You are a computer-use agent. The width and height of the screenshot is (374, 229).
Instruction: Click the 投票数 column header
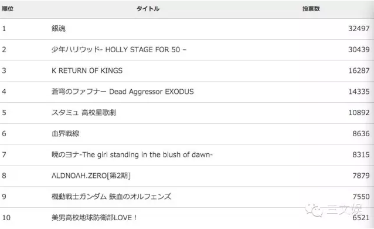click(x=311, y=9)
